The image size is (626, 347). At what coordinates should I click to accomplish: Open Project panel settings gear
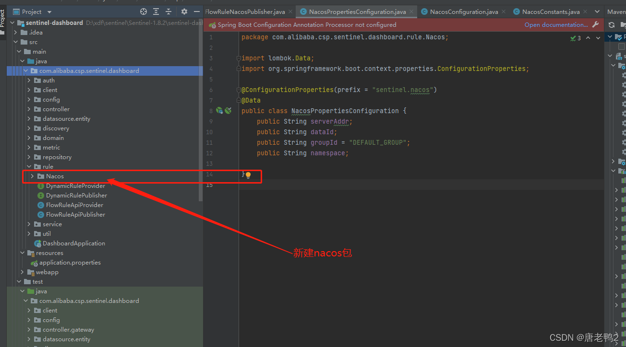(x=184, y=12)
